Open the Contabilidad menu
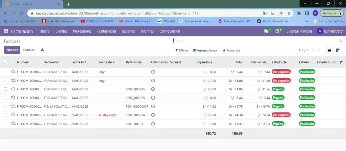The height and width of the screenshot is (151, 346). click(x=106, y=31)
